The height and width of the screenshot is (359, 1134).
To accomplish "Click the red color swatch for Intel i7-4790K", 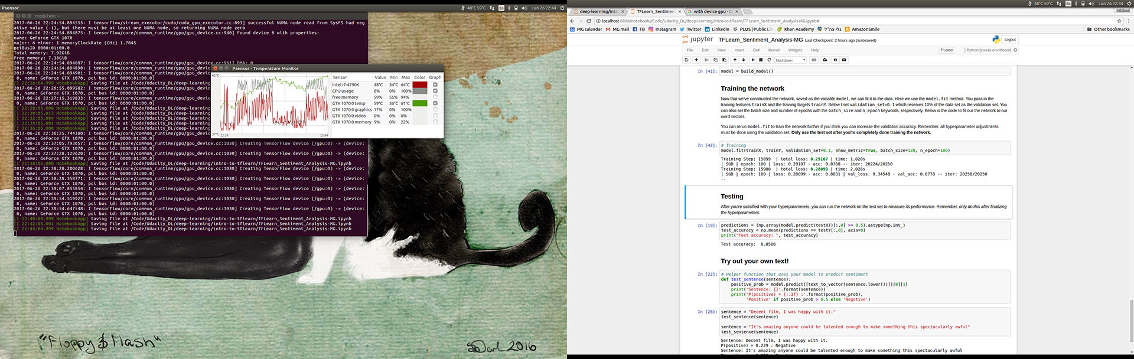I will click(420, 84).
